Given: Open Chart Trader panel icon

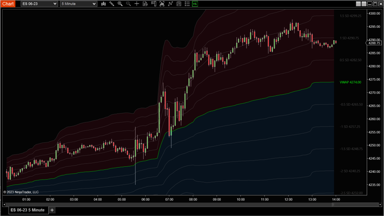Looking at the screenshot, I should [x=154, y=4].
